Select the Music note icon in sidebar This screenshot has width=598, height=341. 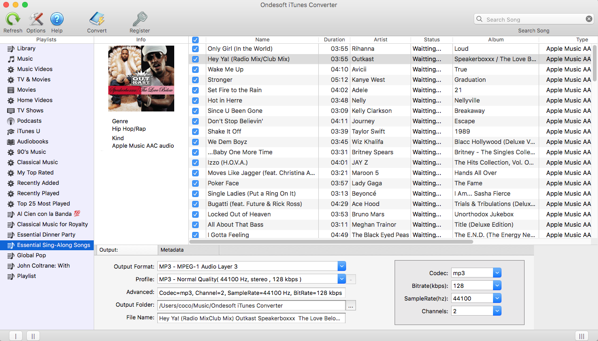[x=11, y=59]
